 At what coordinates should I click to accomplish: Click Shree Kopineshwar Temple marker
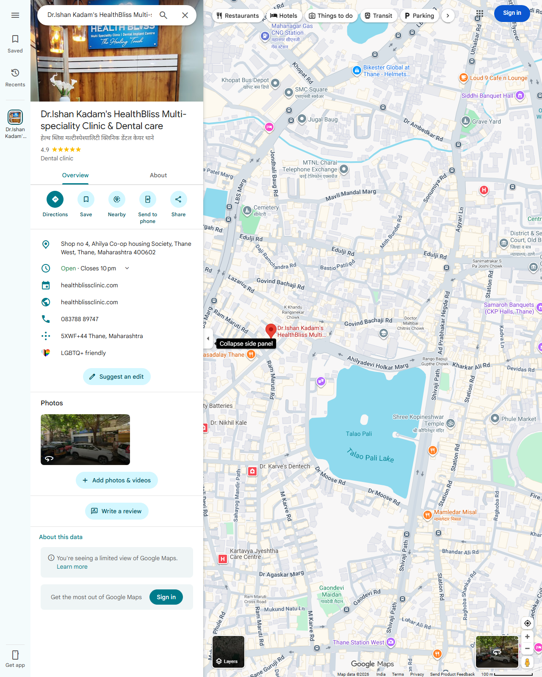[451, 423]
